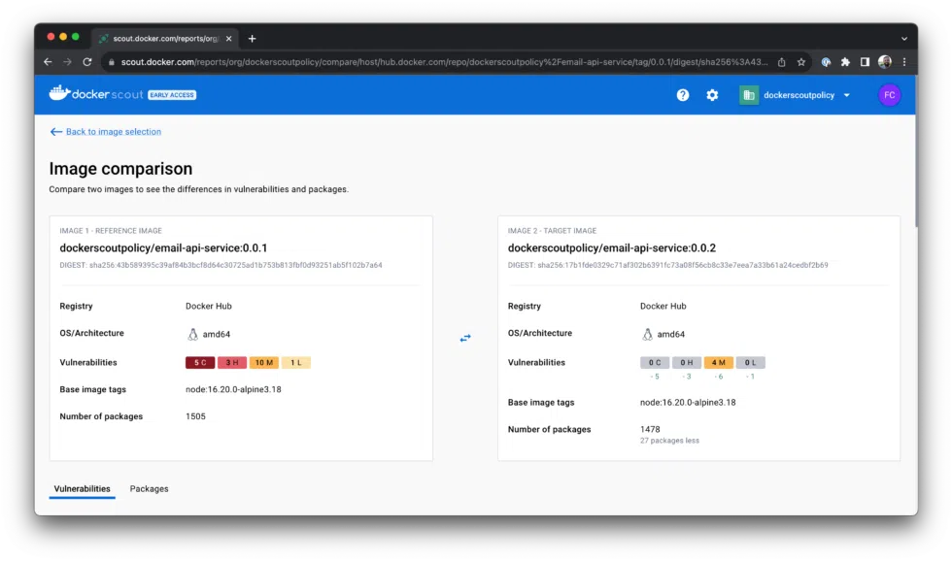Bookmark the page with the star icon
The image size is (952, 561).
pos(801,62)
